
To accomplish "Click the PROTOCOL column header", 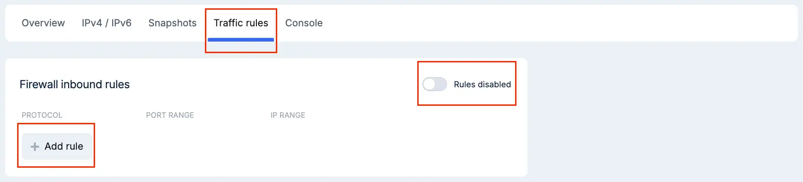I will 42,115.
